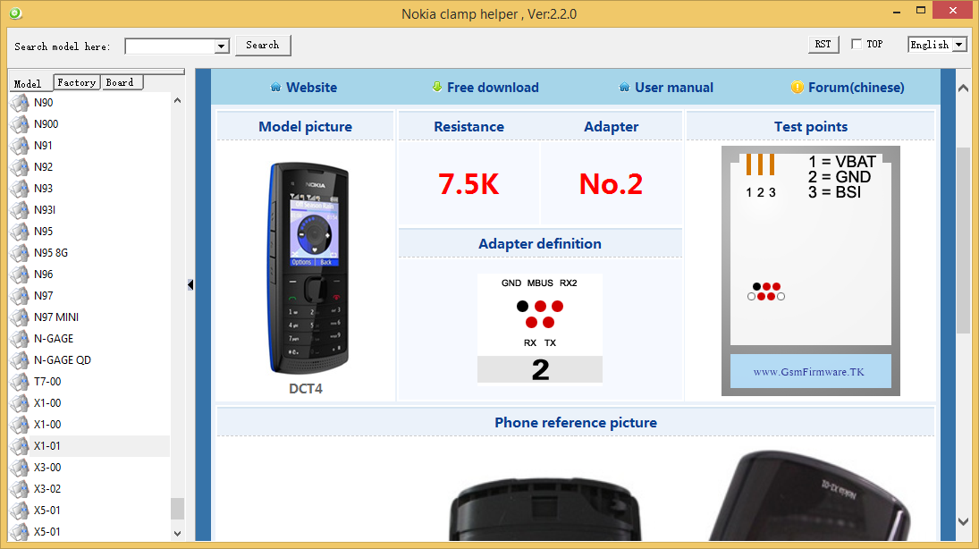Screen dimensions: 979x549
Task: Click the search model text field
Action: tap(170, 46)
